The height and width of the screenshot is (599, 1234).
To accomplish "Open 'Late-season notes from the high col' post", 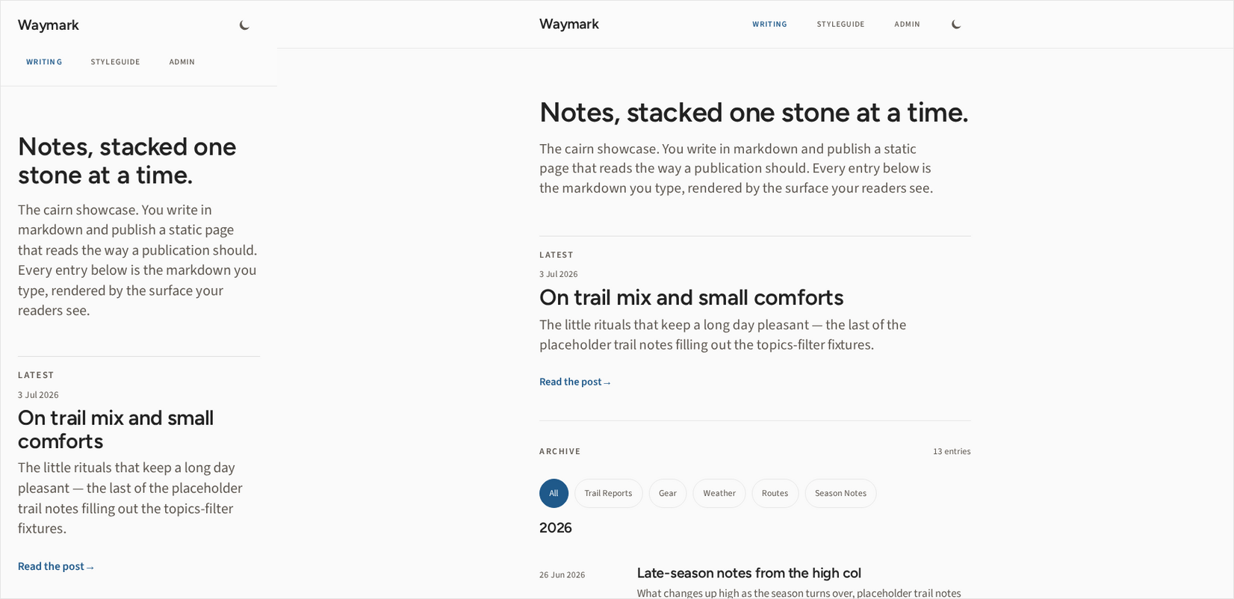I will [x=748, y=574].
